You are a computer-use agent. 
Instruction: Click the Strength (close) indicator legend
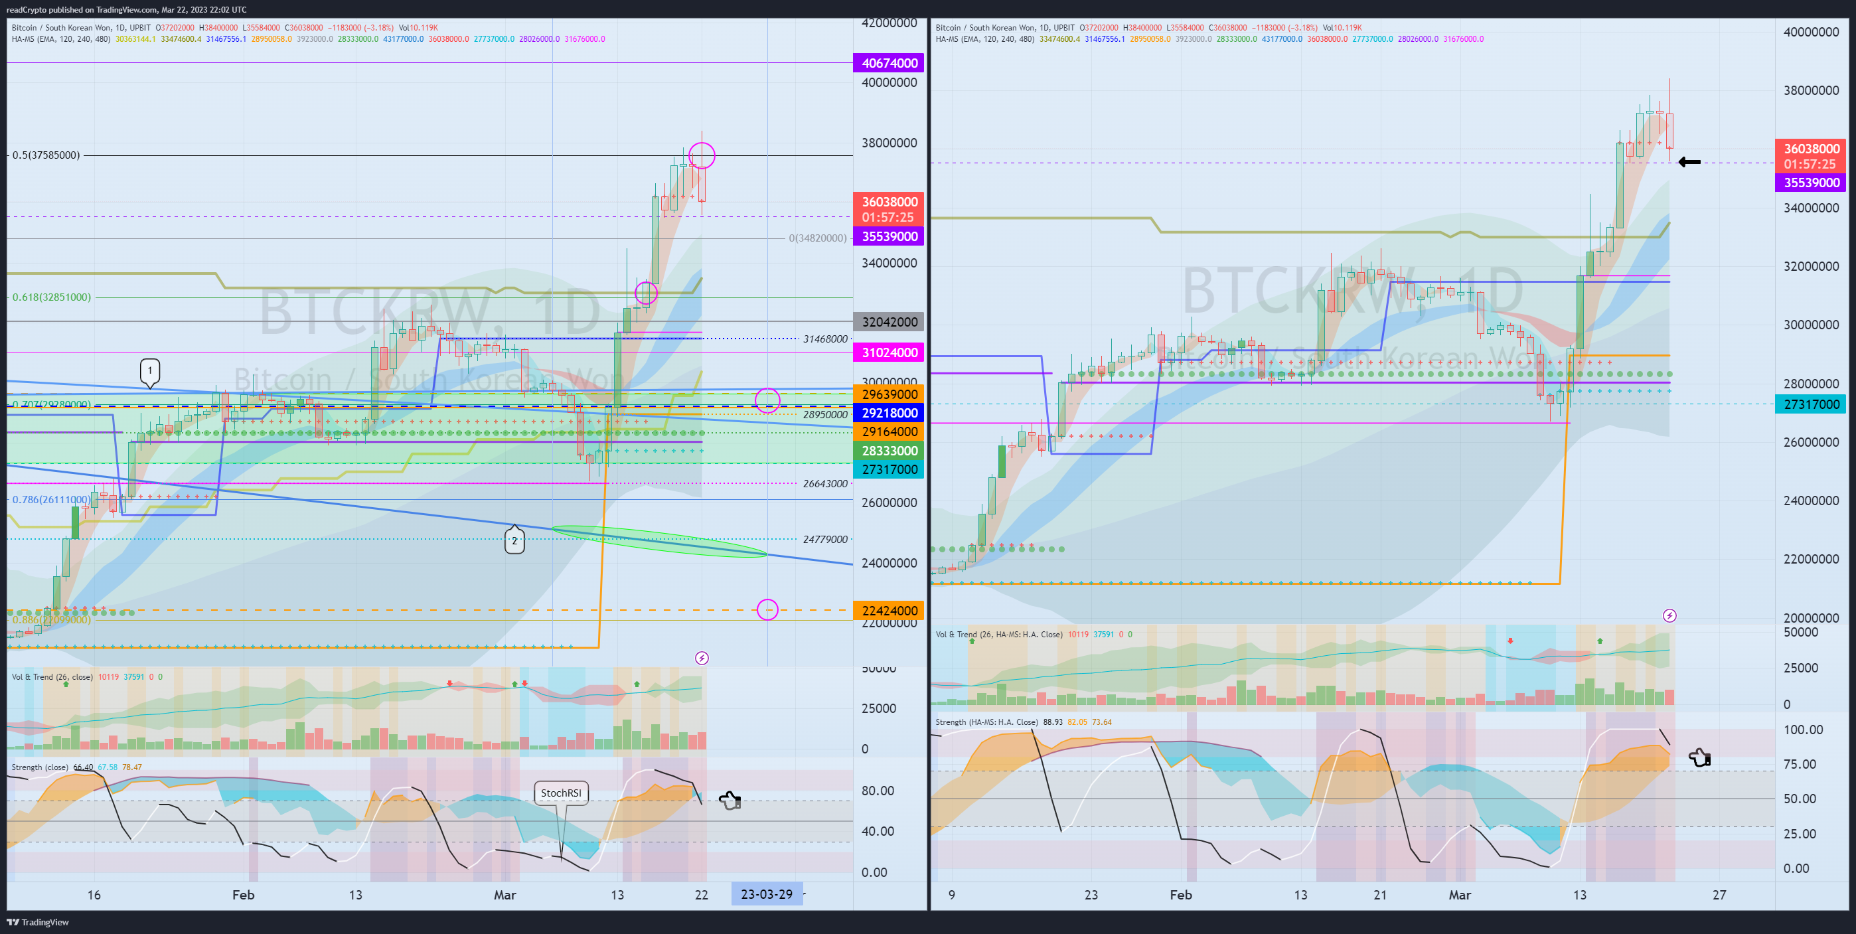[x=40, y=767]
